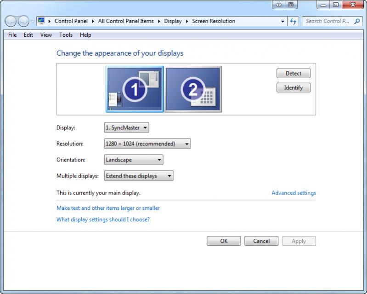Image resolution: width=367 pixels, height=294 pixels.
Task: Click the Forward navigation arrow button
Action: click(23, 21)
